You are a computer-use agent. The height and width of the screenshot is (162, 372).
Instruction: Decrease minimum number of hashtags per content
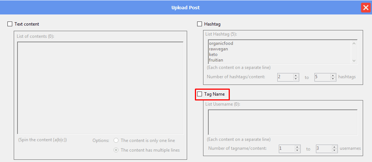[x=296, y=79]
